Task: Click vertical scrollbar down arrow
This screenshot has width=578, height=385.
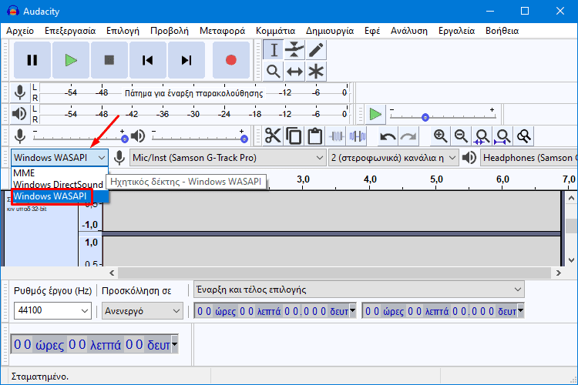Action: [x=571, y=259]
